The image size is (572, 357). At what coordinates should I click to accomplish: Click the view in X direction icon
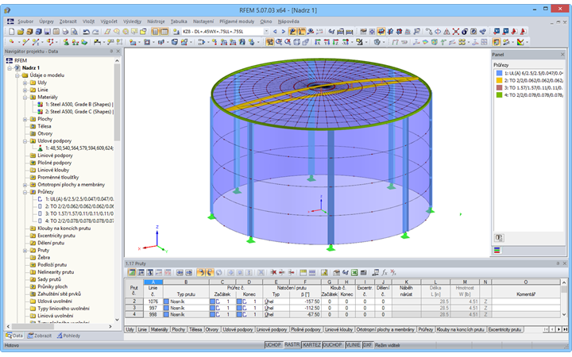[318, 42]
